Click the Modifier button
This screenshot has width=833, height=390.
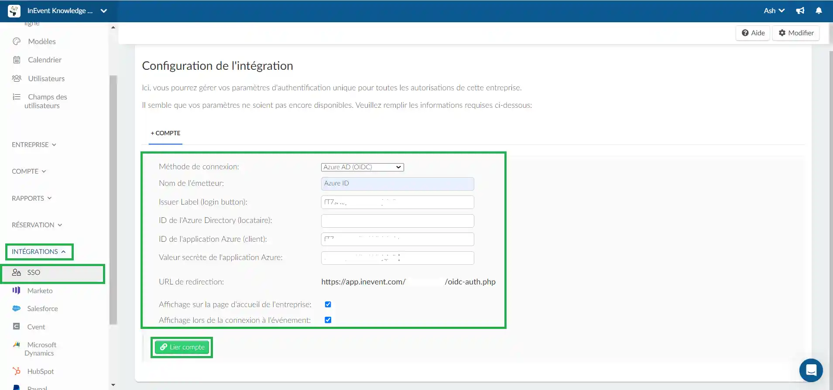point(796,33)
